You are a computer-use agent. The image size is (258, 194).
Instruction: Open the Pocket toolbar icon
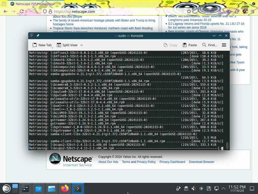click(x=212, y=12)
